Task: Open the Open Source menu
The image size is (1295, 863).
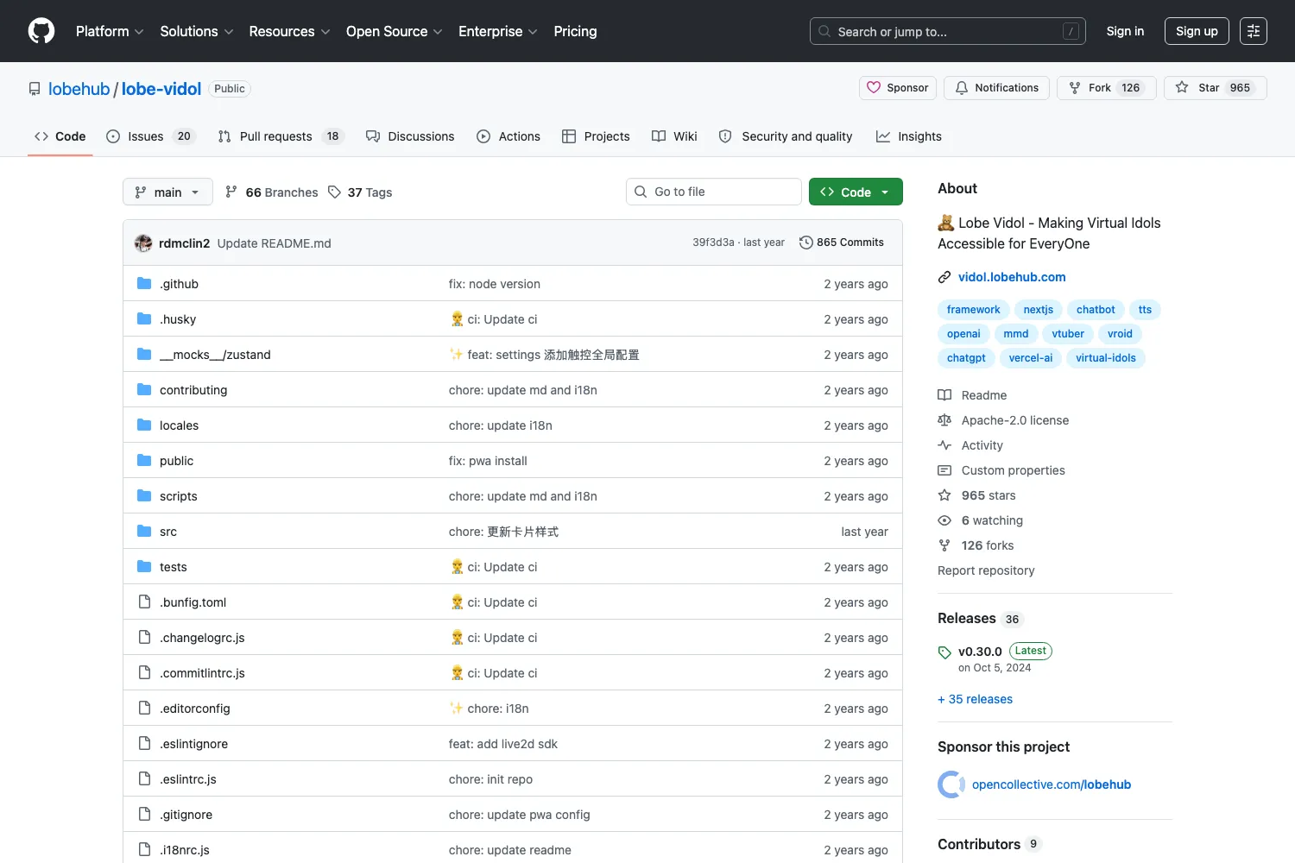Action: (395, 31)
